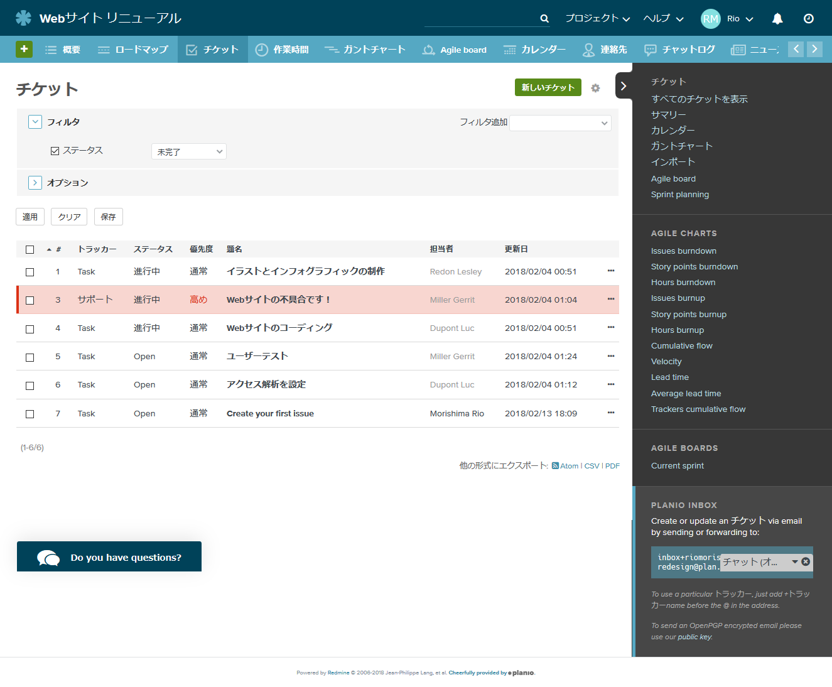
Task: Click the Planio logo icon
Action: coord(23,18)
